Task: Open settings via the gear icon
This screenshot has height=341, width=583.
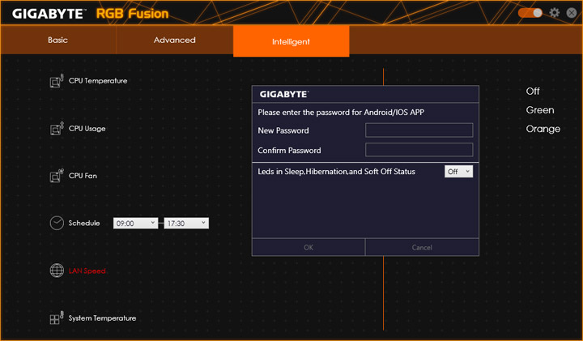Action: [555, 13]
